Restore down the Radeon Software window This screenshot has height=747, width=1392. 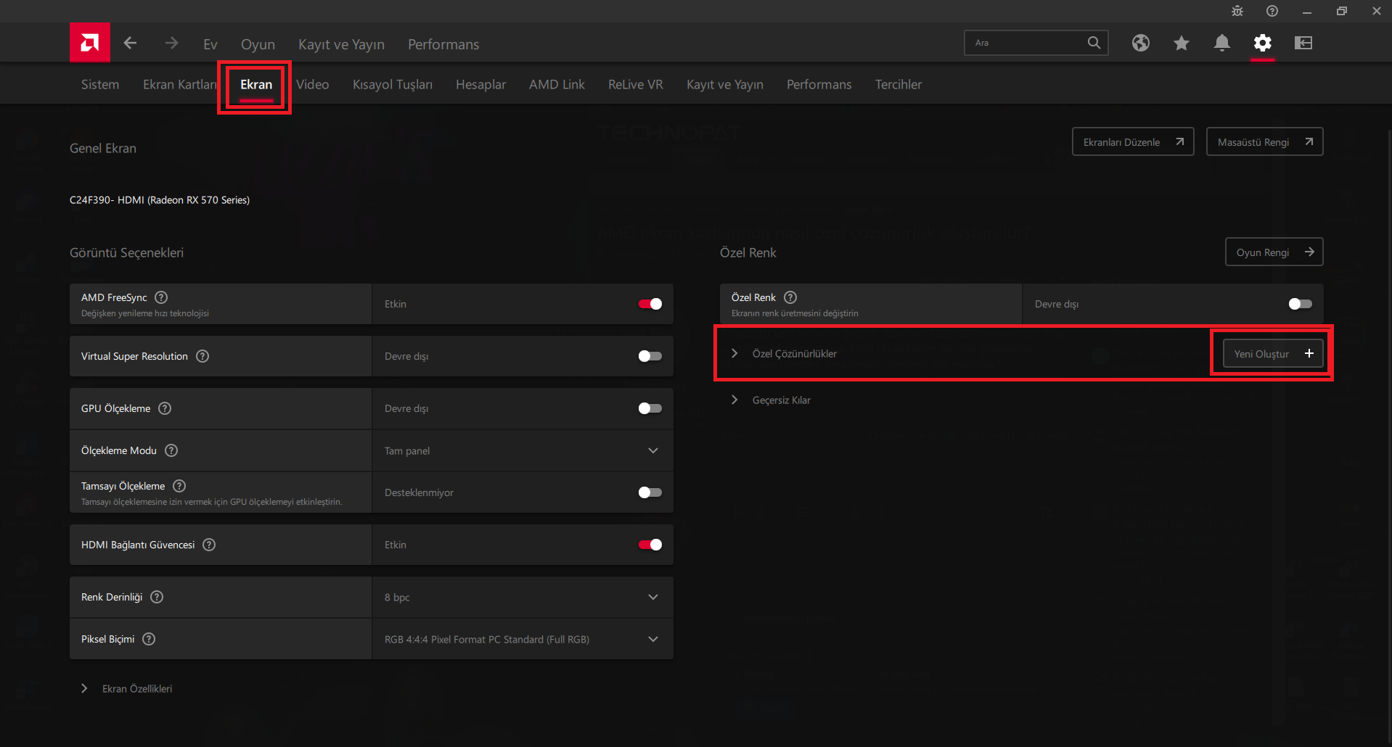point(1342,11)
